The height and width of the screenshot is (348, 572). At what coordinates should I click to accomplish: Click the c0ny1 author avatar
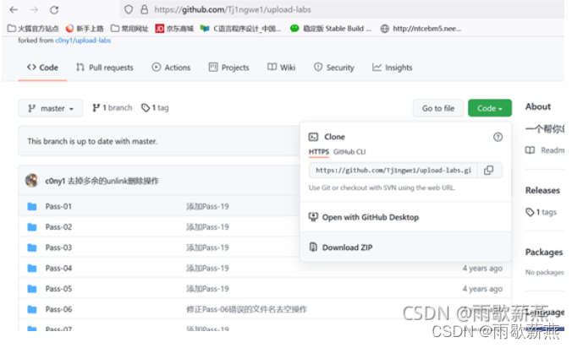32,181
